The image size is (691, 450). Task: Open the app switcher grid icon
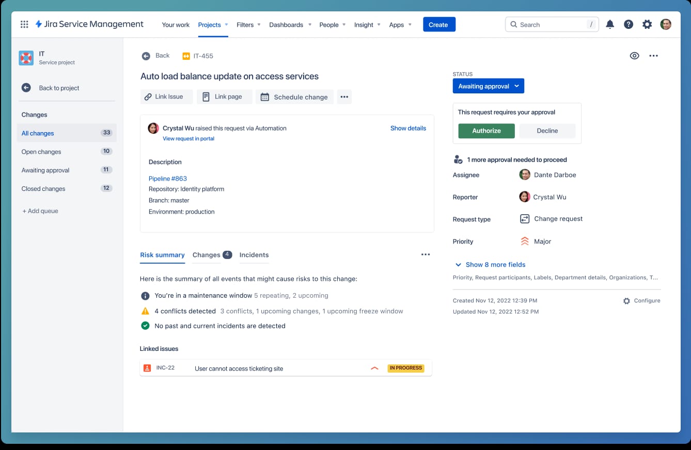[24, 24]
